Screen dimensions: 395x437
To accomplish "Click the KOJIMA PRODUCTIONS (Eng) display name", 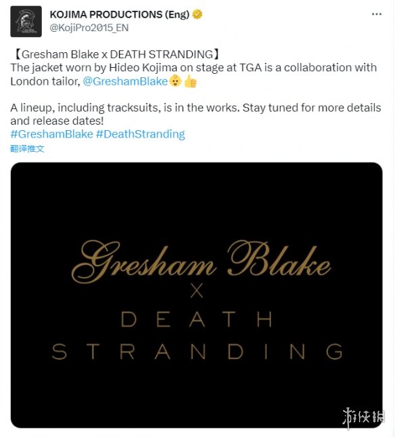I will coord(120,14).
